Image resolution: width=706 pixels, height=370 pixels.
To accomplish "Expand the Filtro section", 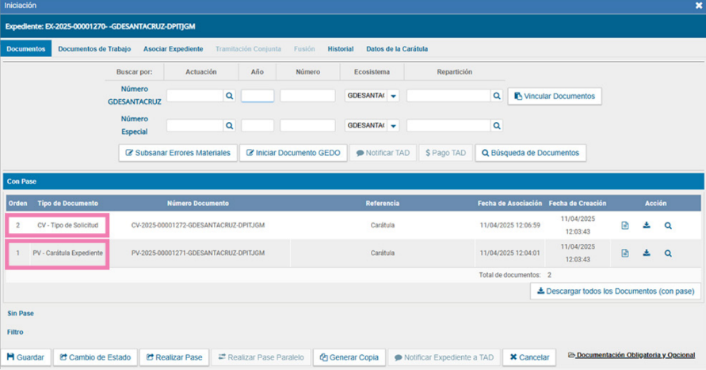I will (16, 333).
